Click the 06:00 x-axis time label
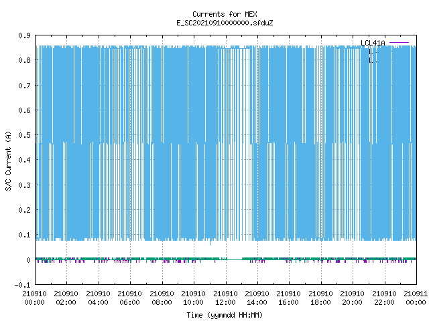 [129, 302]
